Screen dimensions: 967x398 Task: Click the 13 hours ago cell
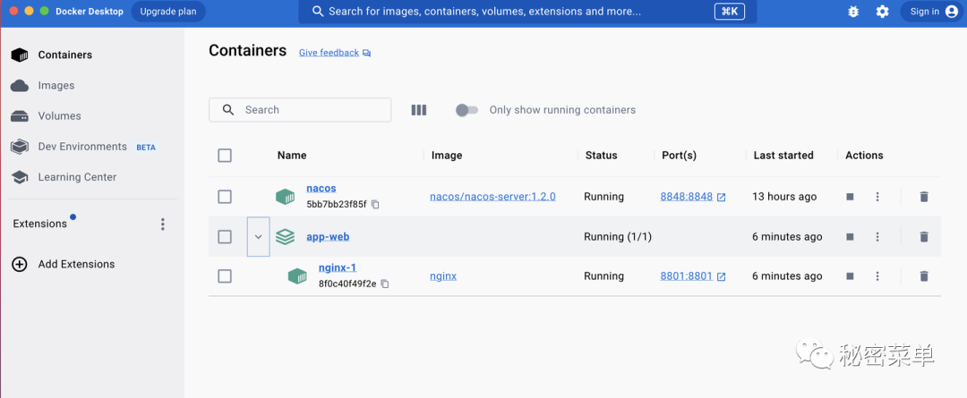click(x=784, y=197)
